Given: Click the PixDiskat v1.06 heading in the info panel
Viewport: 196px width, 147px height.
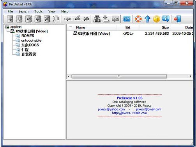Looking at the screenshot, I should point(130,98).
